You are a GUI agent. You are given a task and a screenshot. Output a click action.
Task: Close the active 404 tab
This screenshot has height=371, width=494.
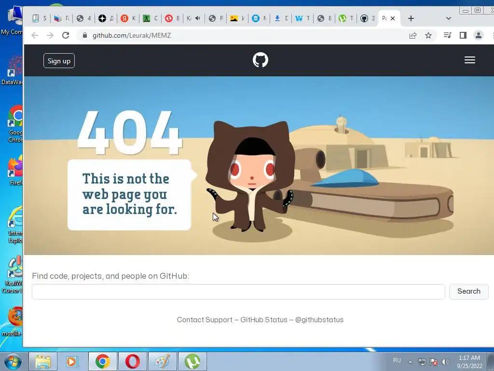point(393,18)
